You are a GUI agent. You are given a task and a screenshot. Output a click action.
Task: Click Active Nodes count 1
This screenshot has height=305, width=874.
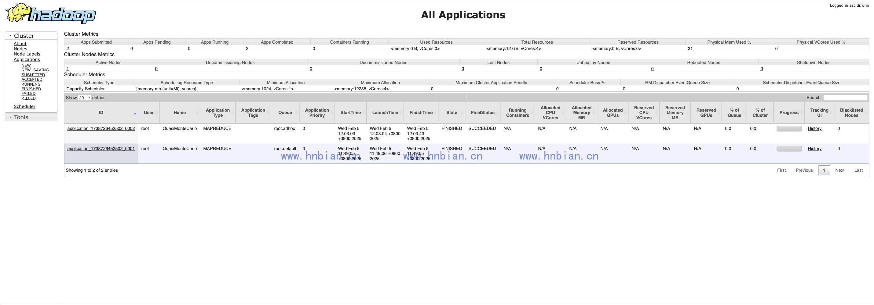[68, 69]
